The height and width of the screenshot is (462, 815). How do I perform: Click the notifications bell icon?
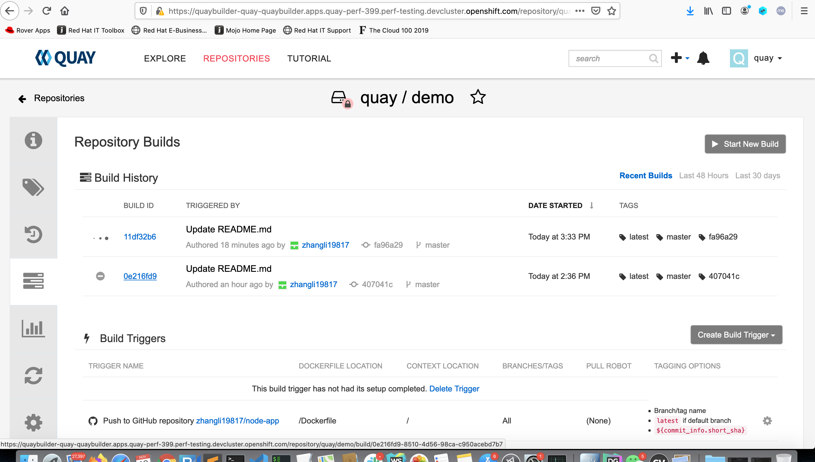pyautogui.click(x=703, y=58)
